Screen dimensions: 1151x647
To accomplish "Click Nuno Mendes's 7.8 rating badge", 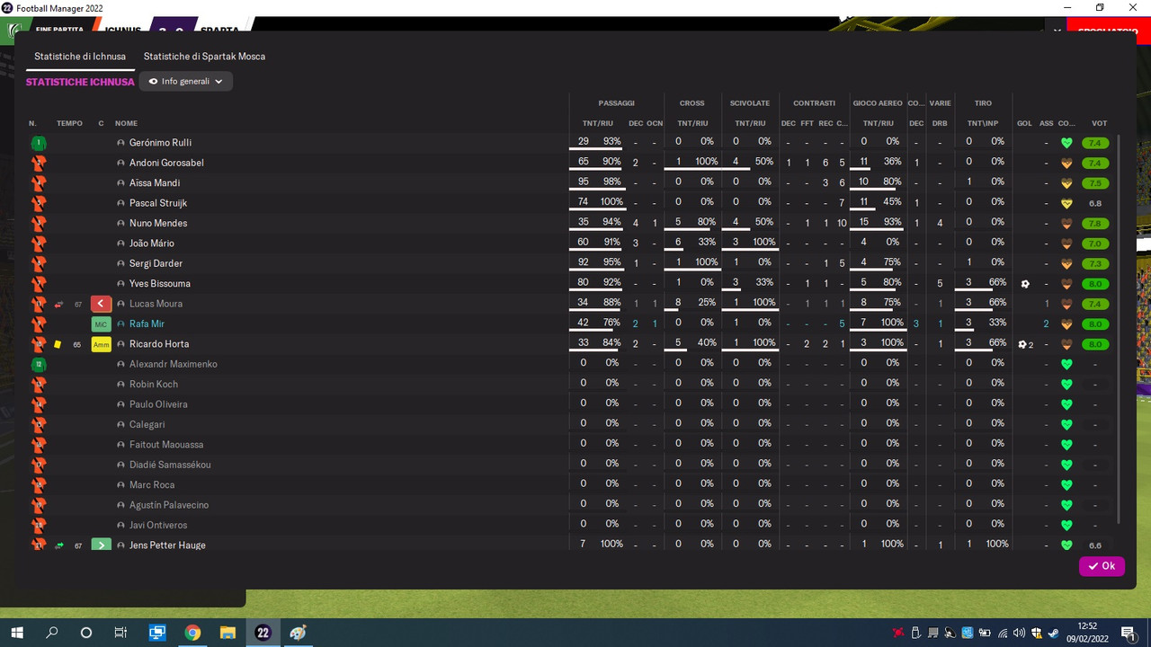I will click(x=1095, y=224).
